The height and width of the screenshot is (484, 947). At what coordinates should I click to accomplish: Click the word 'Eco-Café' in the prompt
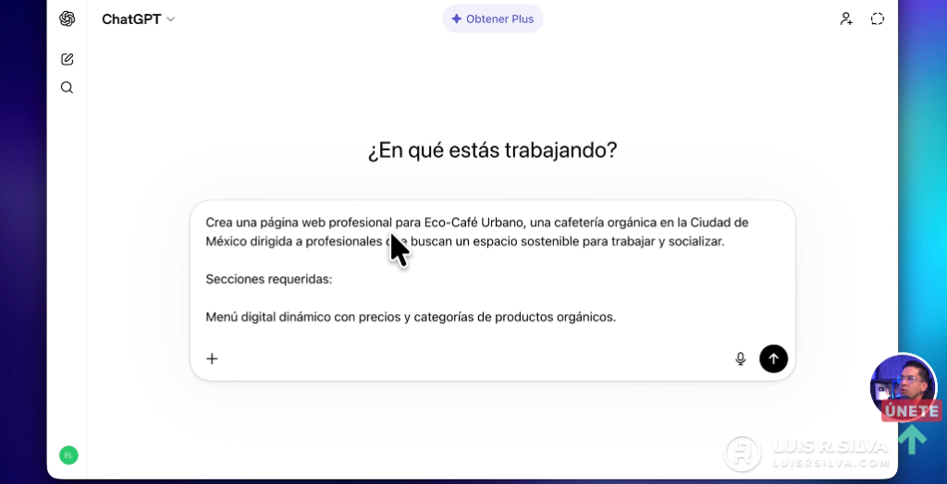pyautogui.click(x=450, y=222)
